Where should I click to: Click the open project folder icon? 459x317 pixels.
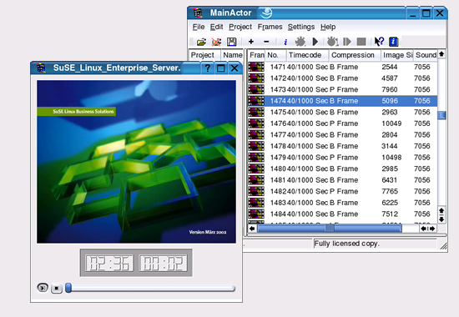pyautogui.click(x=201, y=42)
